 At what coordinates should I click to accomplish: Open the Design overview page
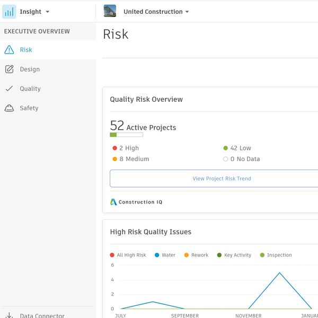pyautogui.click(x=30, y=69)
